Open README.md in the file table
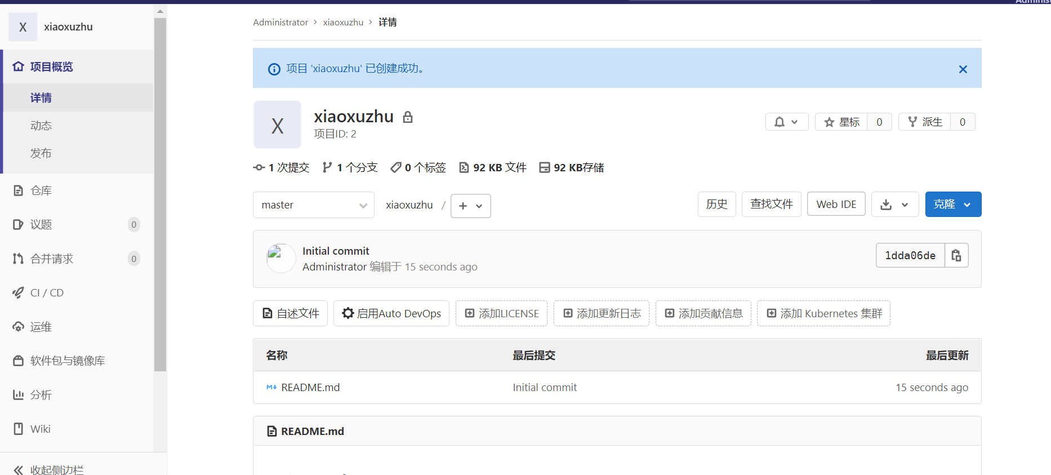Screen dimensions: 1051x475 coord(310,387)
